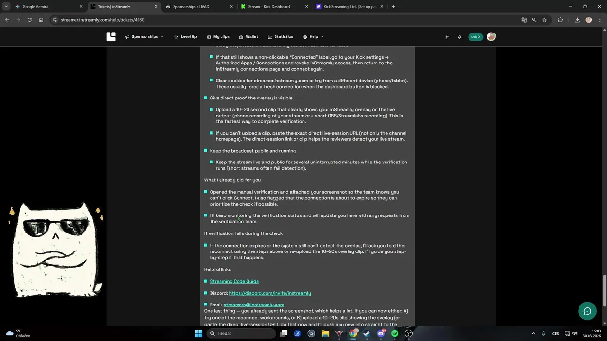Screen dimensions: 607x341
Task: Open the Wallet page
Action: (248, 37)
